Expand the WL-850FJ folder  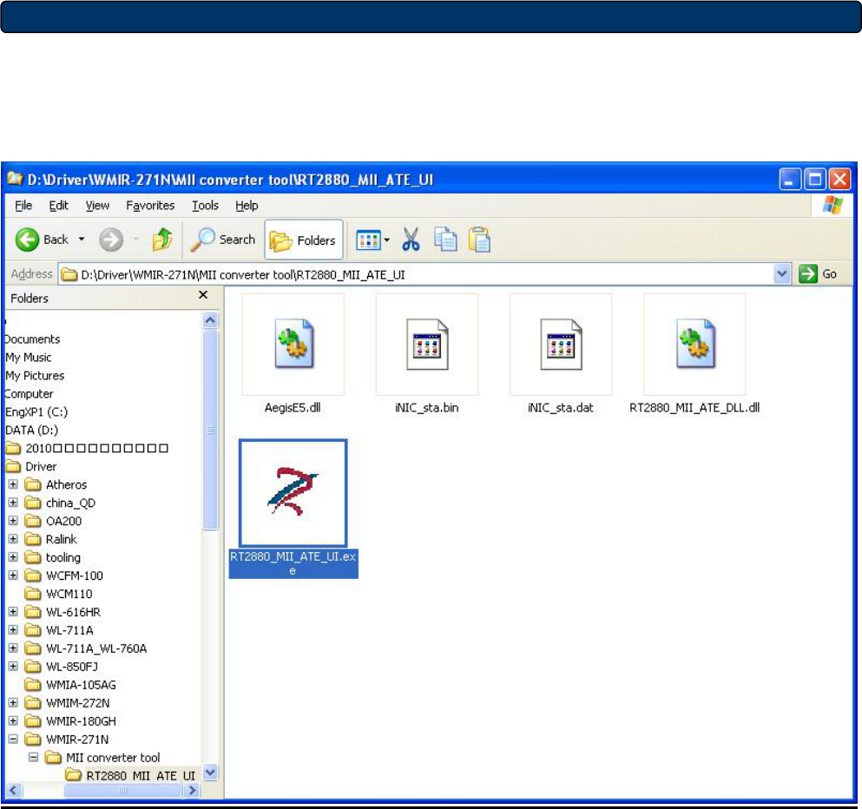coord(13,666)
